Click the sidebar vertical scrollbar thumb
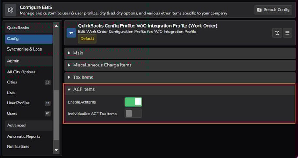298x158 pixels. point(56,115)
